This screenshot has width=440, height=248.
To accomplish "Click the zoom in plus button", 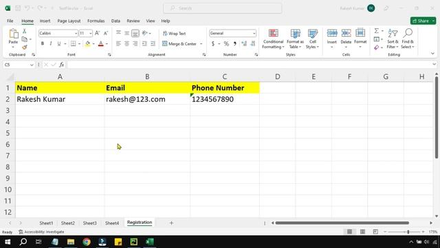I will pos(423,231).
